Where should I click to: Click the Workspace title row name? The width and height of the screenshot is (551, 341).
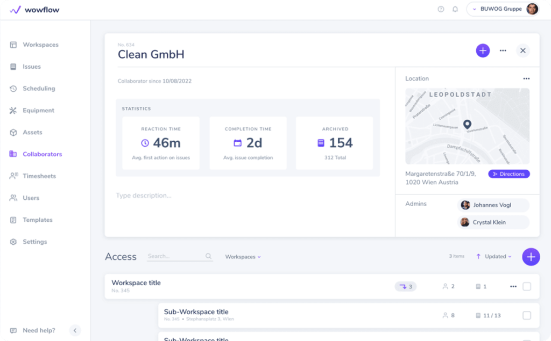pyautogui.click(x=136, y=283)
